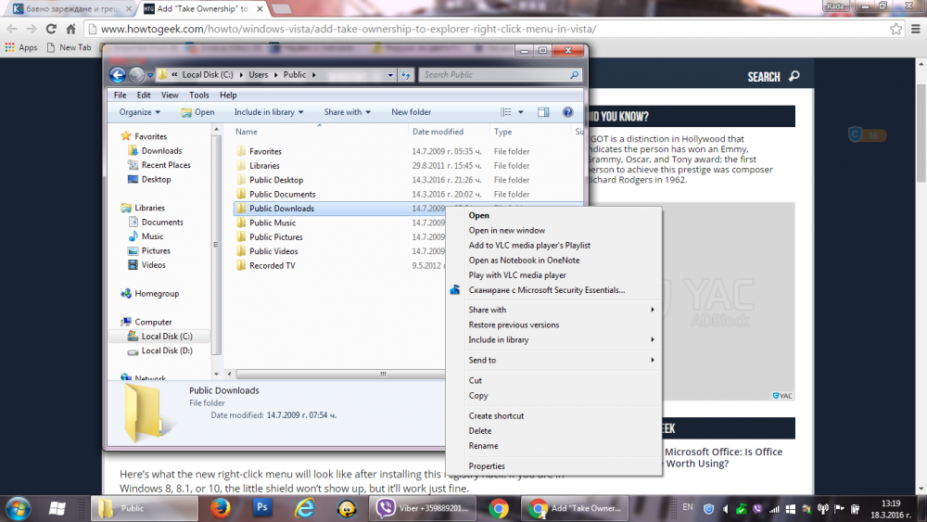
Task: Open Include in library toolbar dropdown
Action: (269, 112)
